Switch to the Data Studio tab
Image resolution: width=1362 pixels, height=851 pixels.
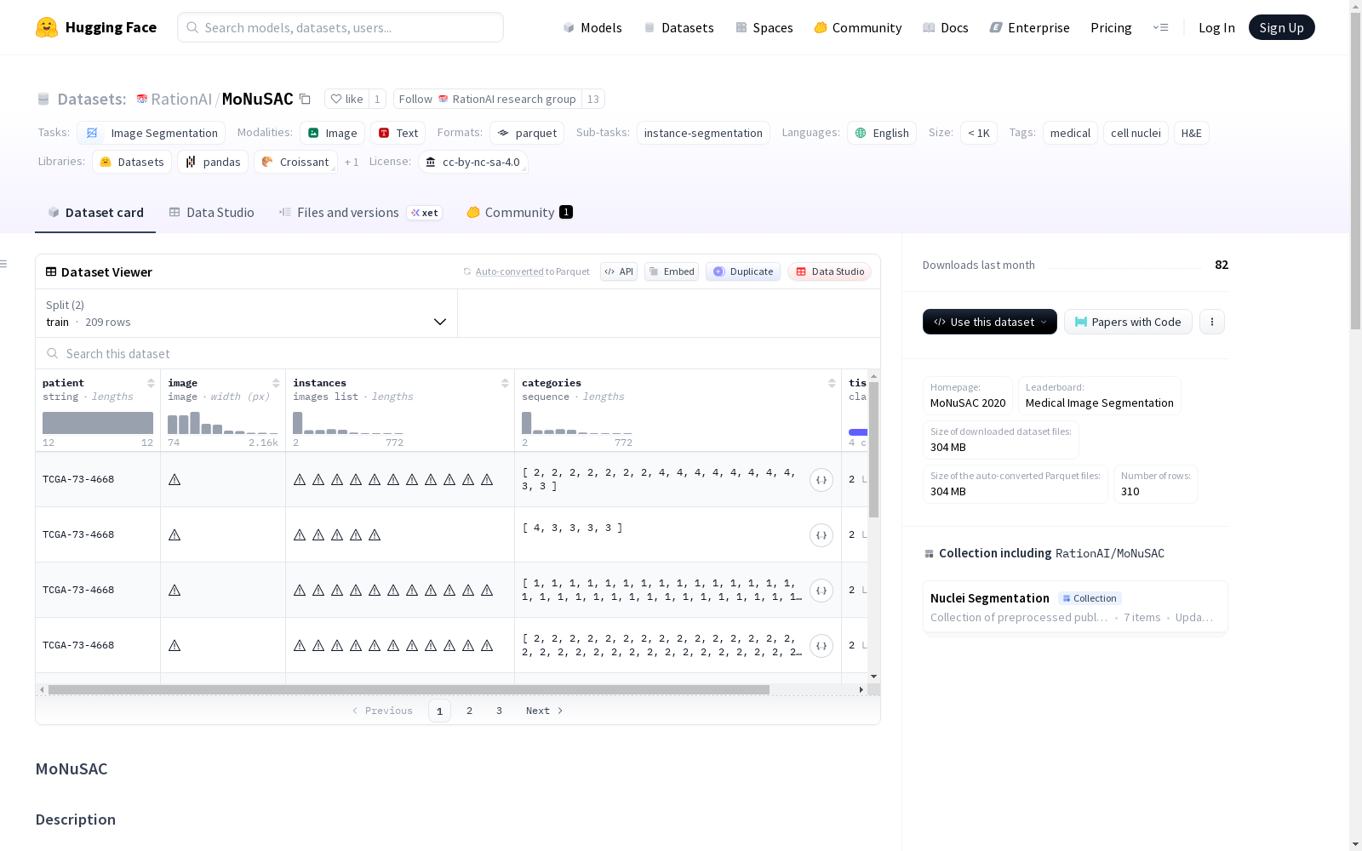[x=212, y=213]
